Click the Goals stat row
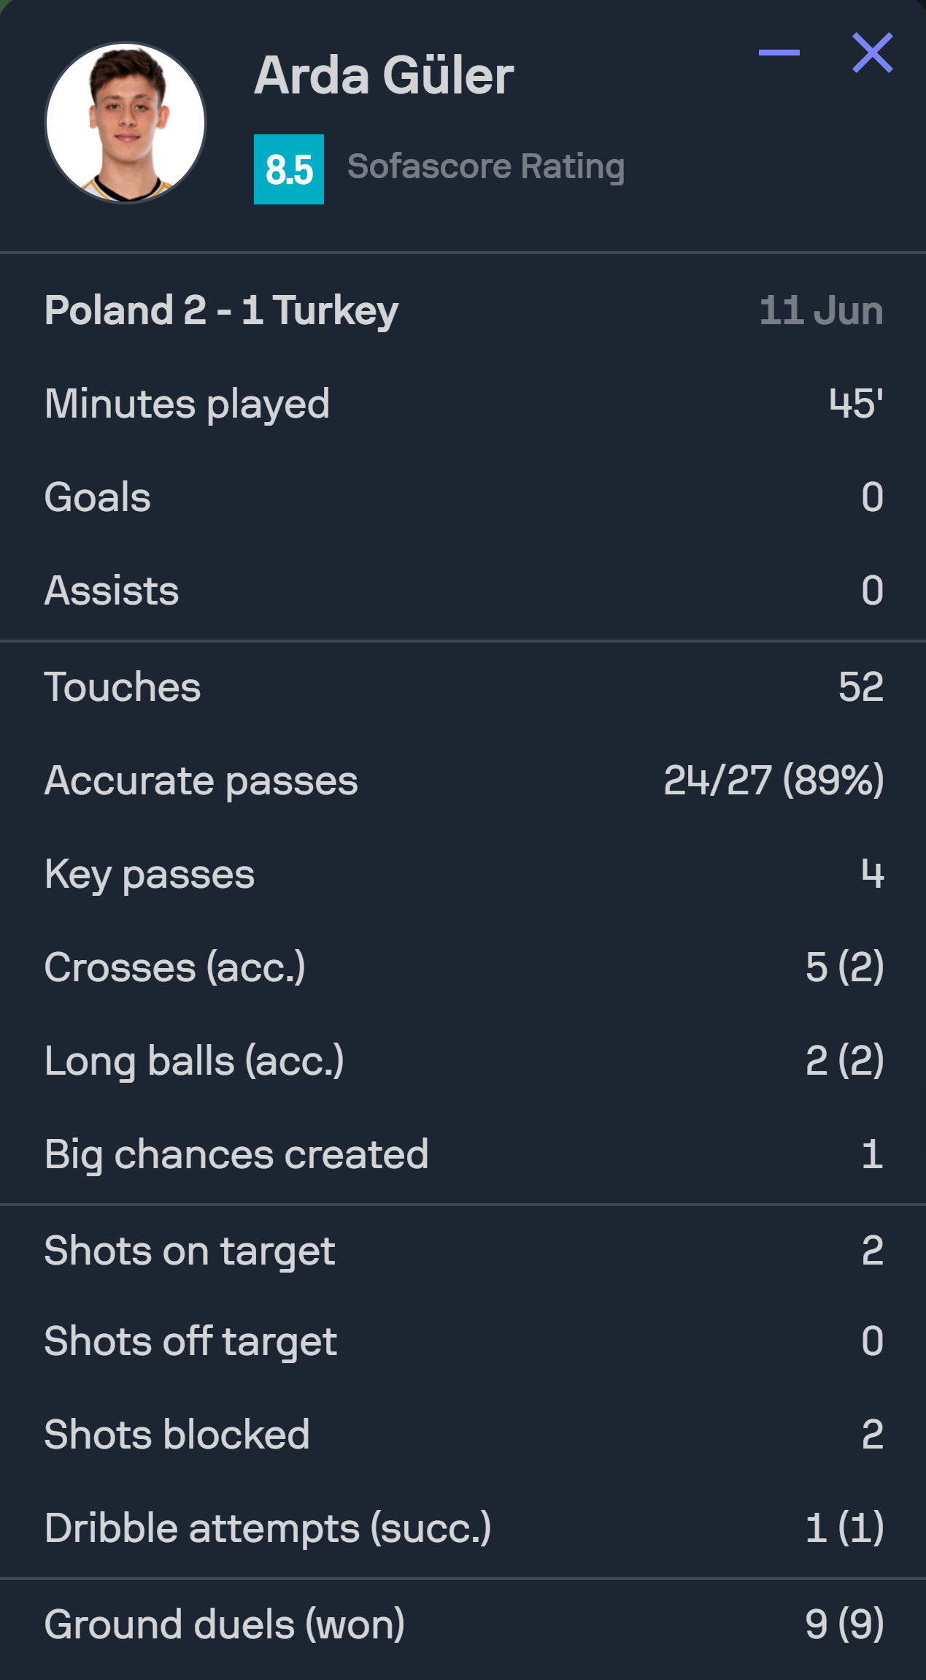Image resolution: width=926 pixels, height=1680 pixels. click(x=463, y=497)
